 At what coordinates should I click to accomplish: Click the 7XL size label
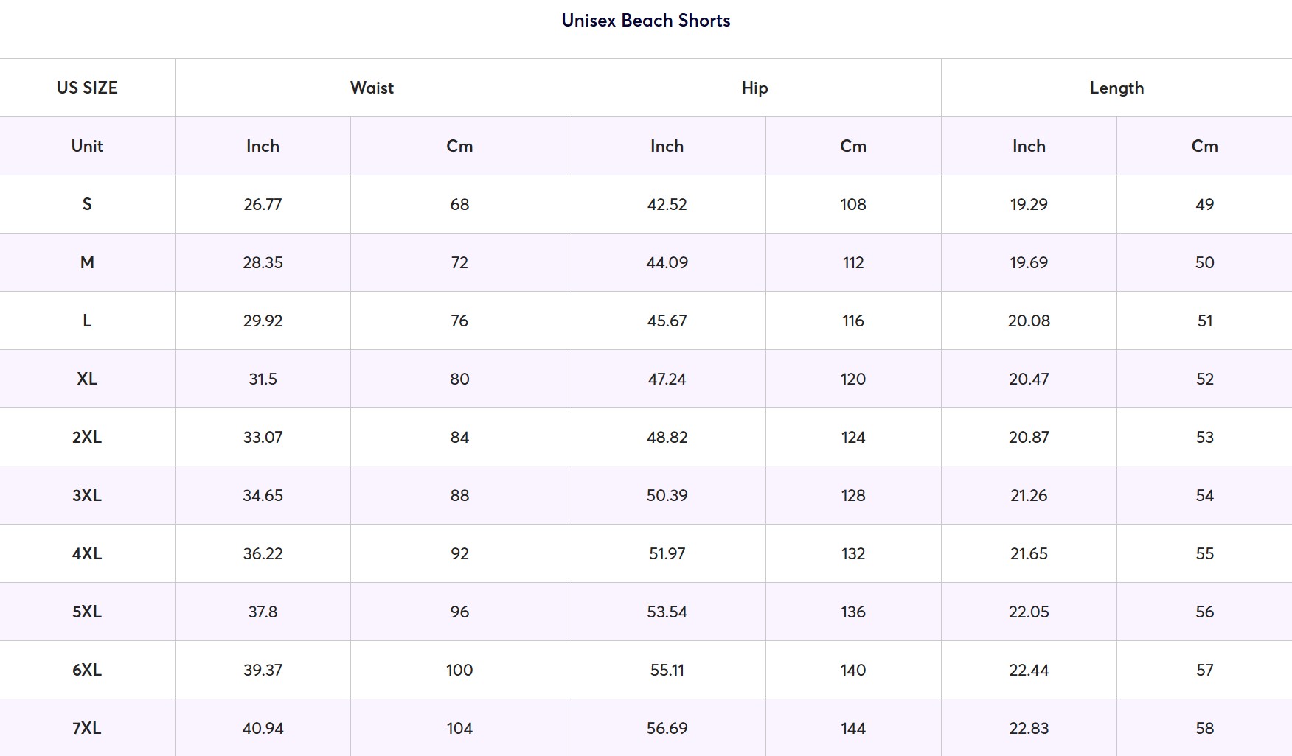point(87,728)
